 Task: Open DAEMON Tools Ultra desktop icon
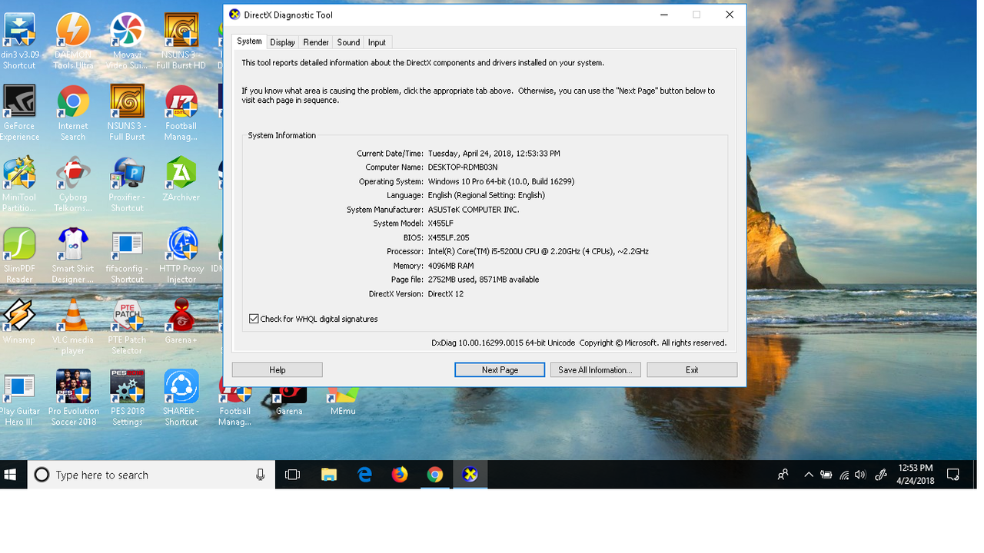[x=73, y=41]
